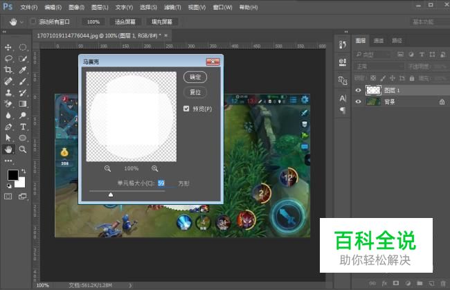Toggle lock transparent pixels

tap(373, 78)
